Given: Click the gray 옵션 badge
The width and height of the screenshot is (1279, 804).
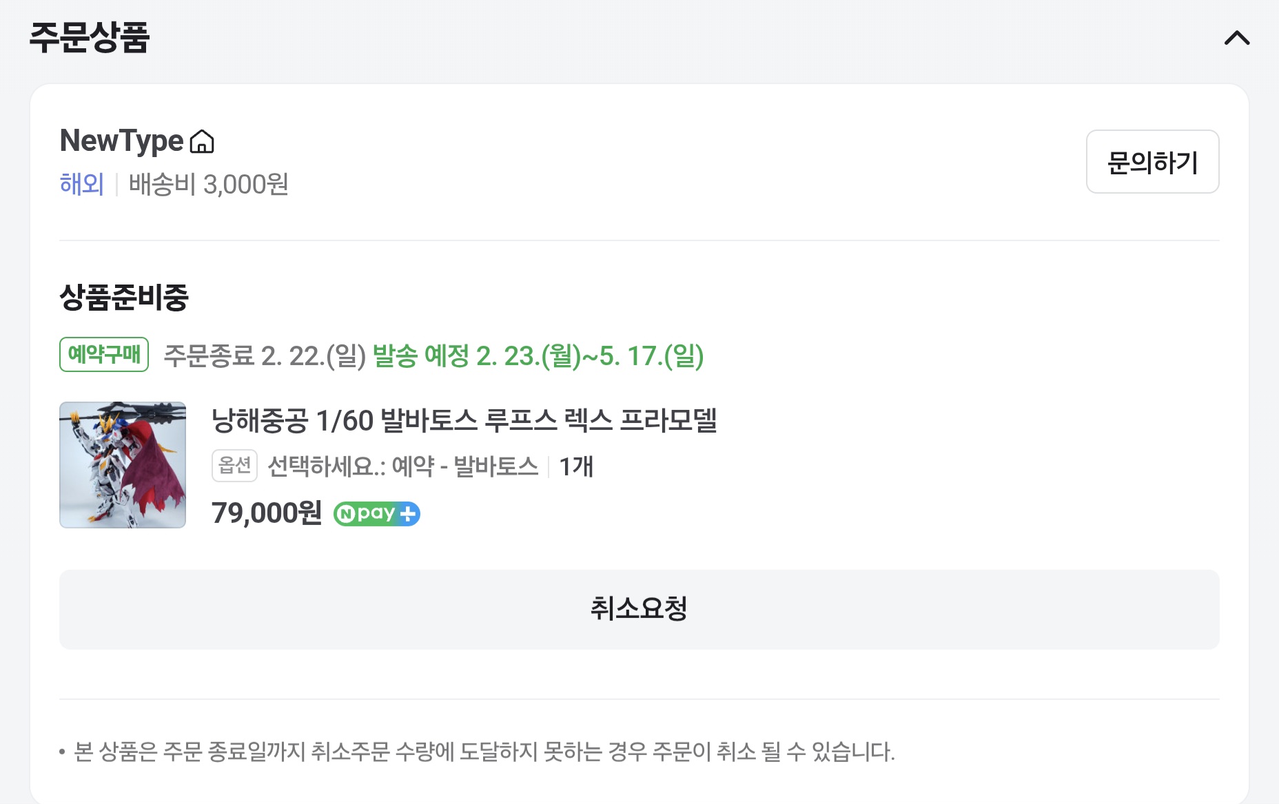Looking at the screenshot, I should point(234,466).
